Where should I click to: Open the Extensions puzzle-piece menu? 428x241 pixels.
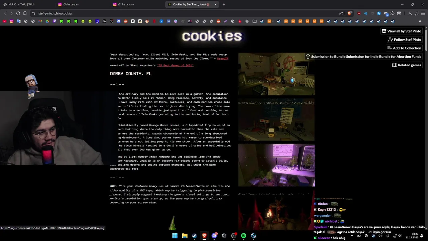coord(392,13)
